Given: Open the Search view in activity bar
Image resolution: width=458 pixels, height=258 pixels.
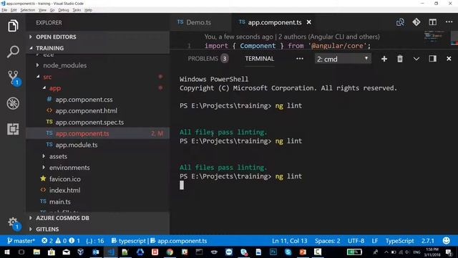Looking at the screenshot, I should [x=13, y=52].
